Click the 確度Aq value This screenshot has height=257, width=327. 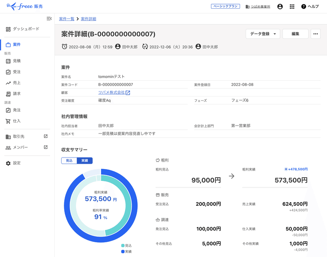pyautogui.click(x=105, y=100)
